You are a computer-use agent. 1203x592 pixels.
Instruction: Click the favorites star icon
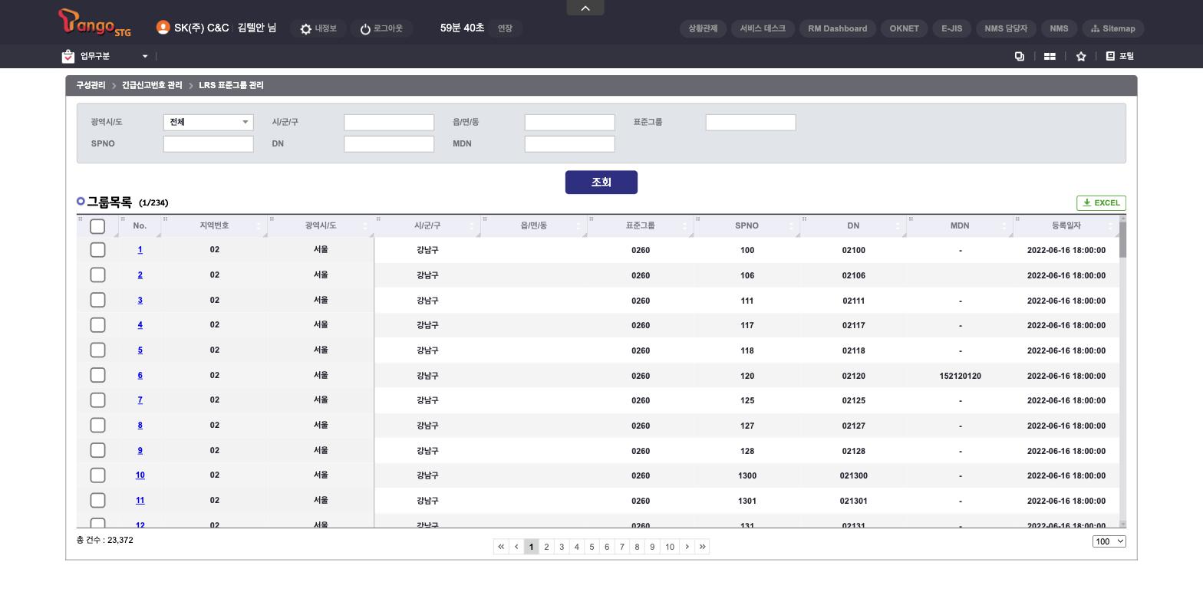pos(1081,56)
